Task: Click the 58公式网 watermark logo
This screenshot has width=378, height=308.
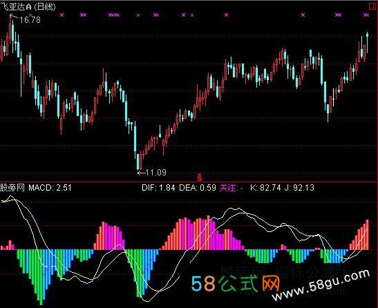Action: (x=236, y=283)
